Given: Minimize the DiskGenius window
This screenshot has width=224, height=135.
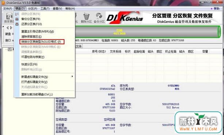Looking at the screenshot, I should (x=202, y=2).
